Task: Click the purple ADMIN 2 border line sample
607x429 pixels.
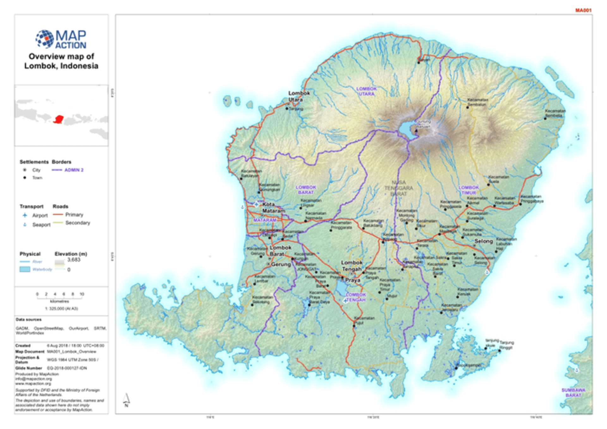Action: pyautogui.click(x=57, y=170)
